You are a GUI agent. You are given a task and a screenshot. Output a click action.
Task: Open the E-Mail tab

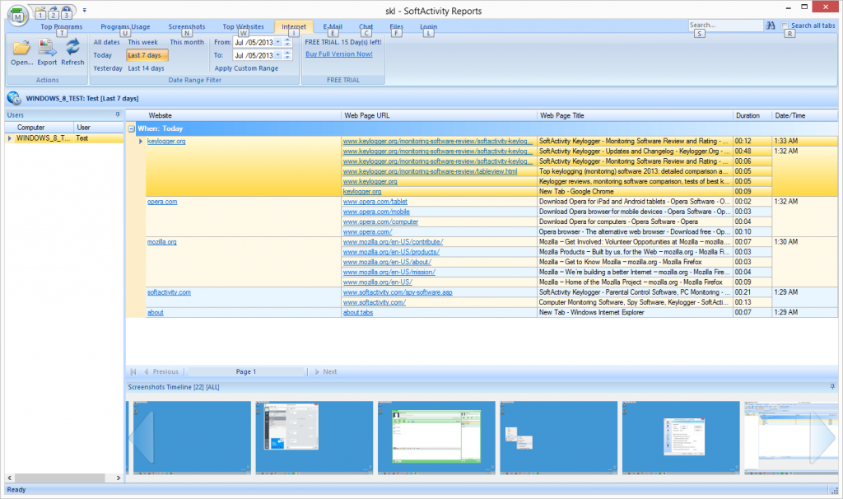333,26
